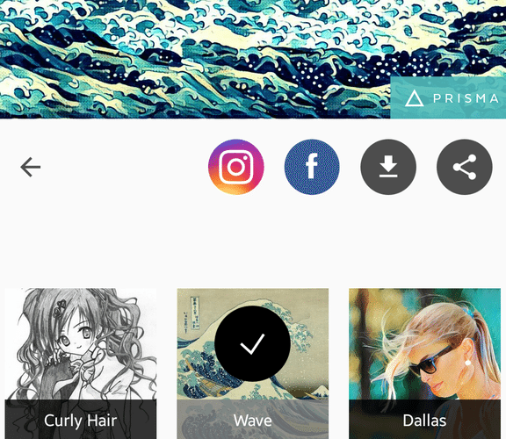Screen dimensions: 506x439
Task: Select the Wave filter thumbnail
Action: click(253, 363)
